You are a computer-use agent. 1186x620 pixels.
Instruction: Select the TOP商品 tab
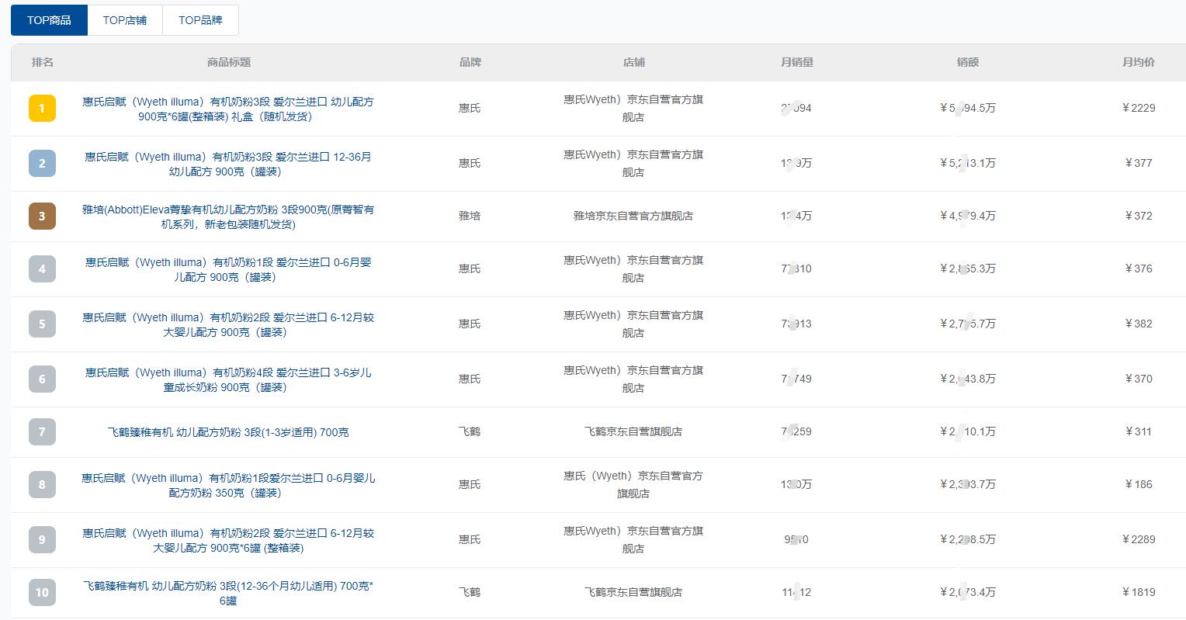[x=49, y=20]
